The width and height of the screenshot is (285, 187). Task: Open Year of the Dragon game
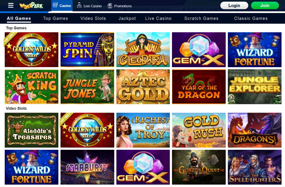(199, 87)
